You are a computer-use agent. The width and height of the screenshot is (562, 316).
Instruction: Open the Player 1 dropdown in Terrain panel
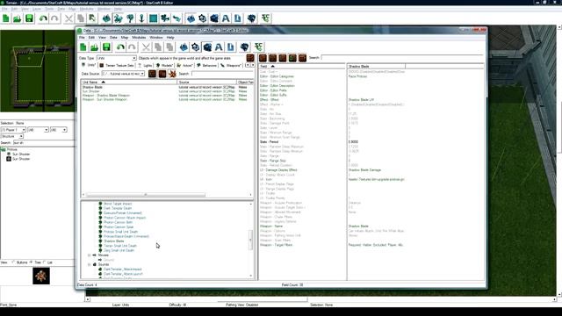(13, 130)
